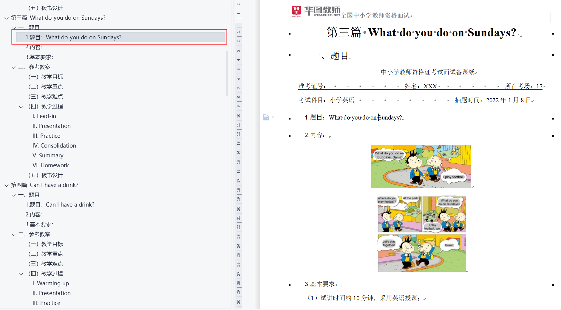
Task: Click the document icon left of the title line
Action: point(265,117)
